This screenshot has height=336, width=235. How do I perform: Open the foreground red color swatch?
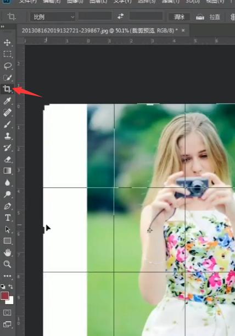pos(5,296)
